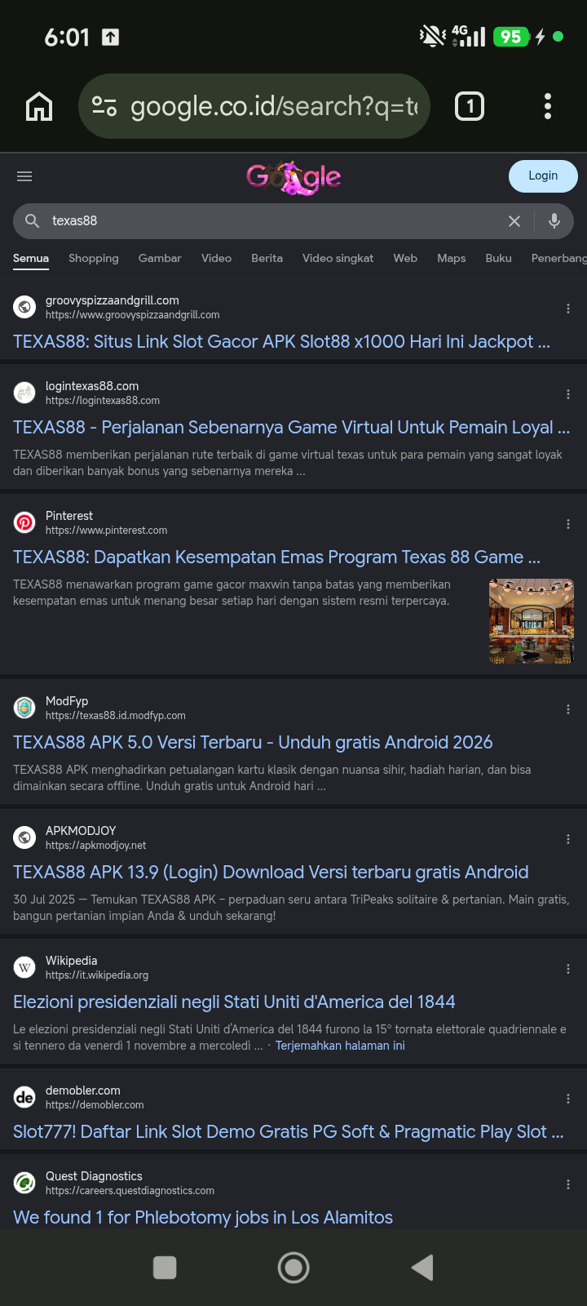Screen dimensions: 587x1306
Task: Tap the site info icon in address bar
Action: (104, 106)
